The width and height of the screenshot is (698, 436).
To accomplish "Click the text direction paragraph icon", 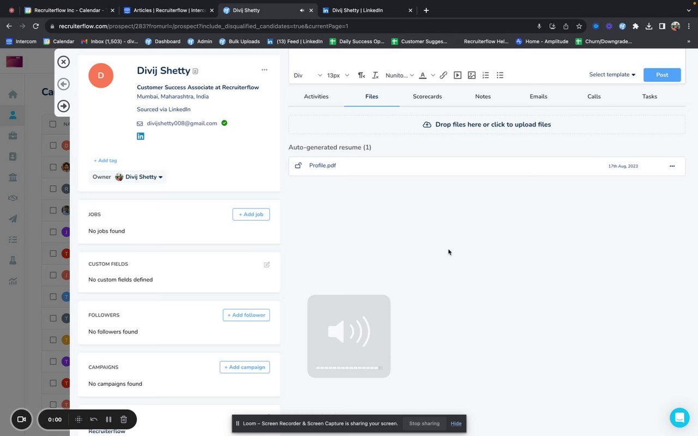I will point(361,75).
